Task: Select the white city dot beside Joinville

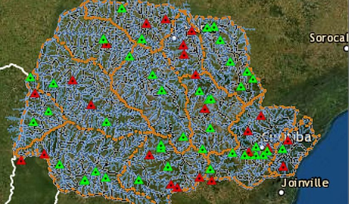Action: 281,193
